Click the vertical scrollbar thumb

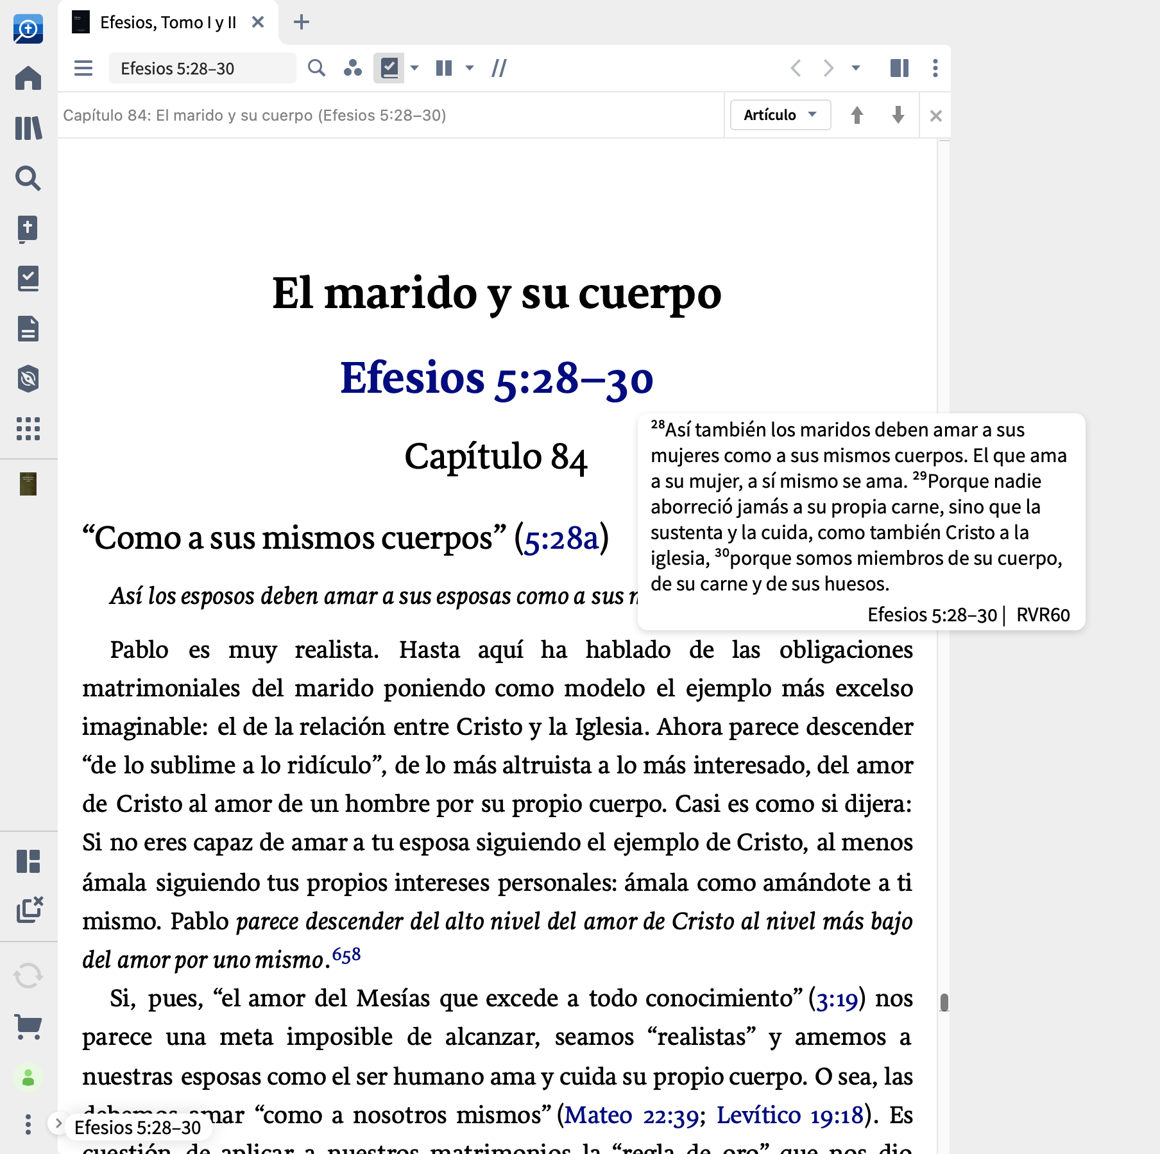click(944, 1002)
